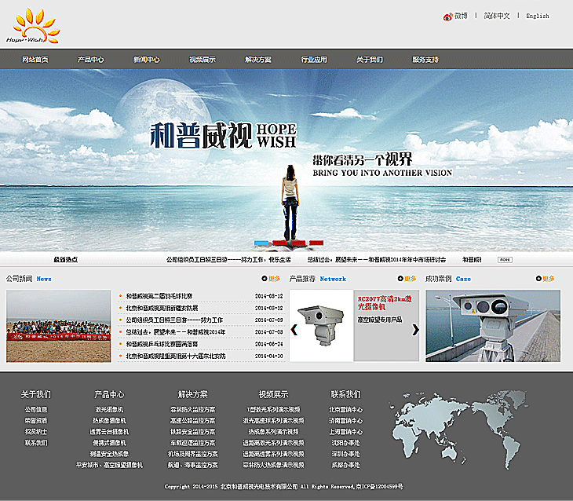Open news 公司组织员工日照三日游 in news list
Screen dimensions: 573x501
[x=174, y=320]
